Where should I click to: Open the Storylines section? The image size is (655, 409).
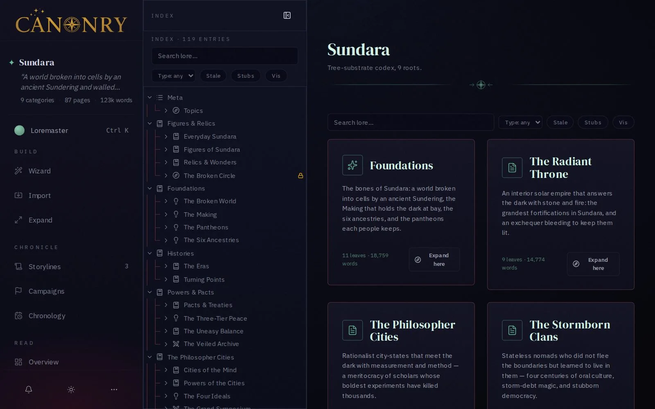(x=72, y=267)
